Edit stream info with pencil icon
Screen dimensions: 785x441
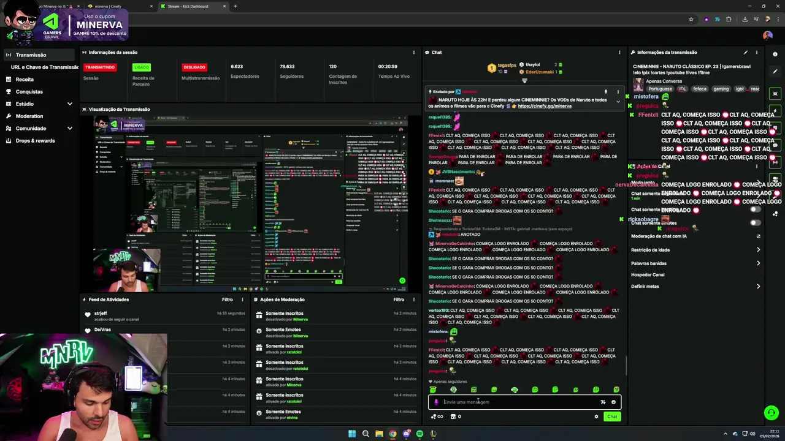point(746,52)
